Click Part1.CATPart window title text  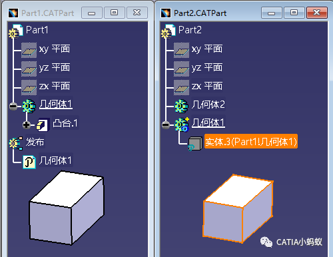[47, 13]
